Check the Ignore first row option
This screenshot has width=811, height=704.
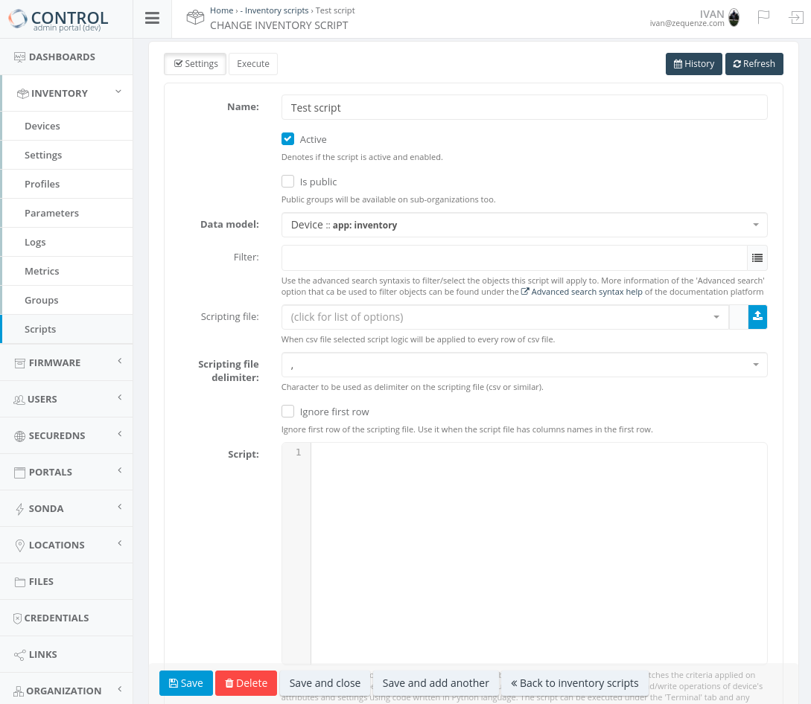coord(288,412)
